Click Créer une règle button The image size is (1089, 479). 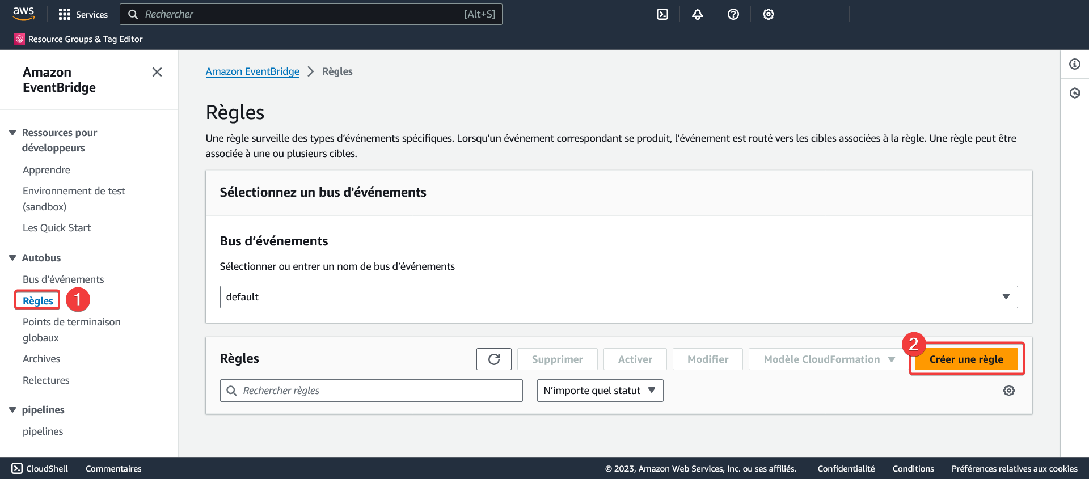tap(966, 359)
